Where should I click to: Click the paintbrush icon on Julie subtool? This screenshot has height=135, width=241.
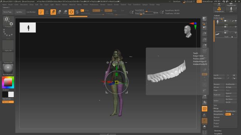click(x=233, y=21)
